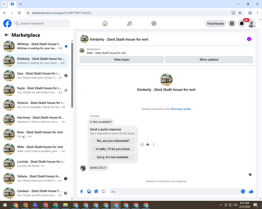
Task: Open the Friends icon in top navigation
Action: point(129,24)
